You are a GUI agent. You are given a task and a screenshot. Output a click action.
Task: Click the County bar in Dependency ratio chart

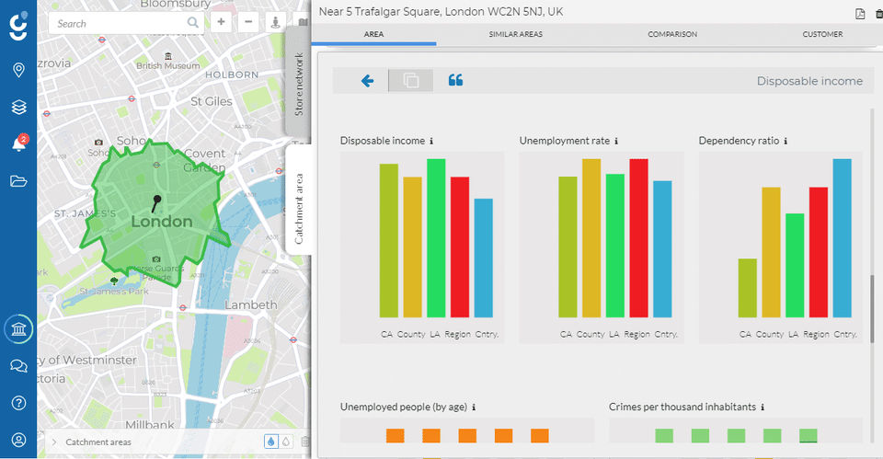pos(771,252)
